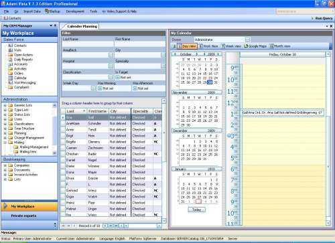The image size is (335, 243).
Task: Click the Last Name filter field
Action: [x=88, y=44]
